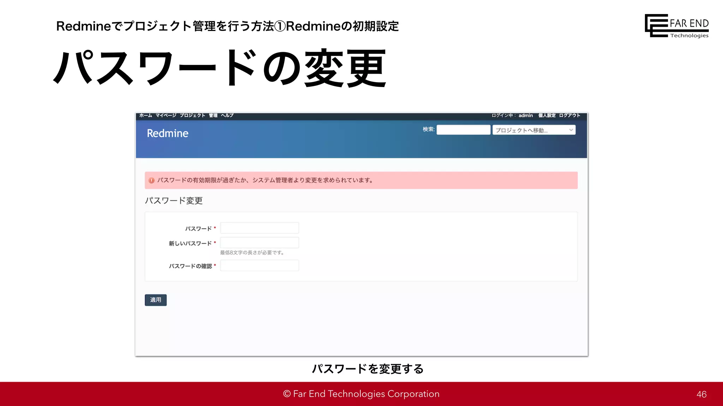Click the 最低8文字の長さが必要です hint text
The width and height of the screenshot is (723, 406).
(252, 253)
